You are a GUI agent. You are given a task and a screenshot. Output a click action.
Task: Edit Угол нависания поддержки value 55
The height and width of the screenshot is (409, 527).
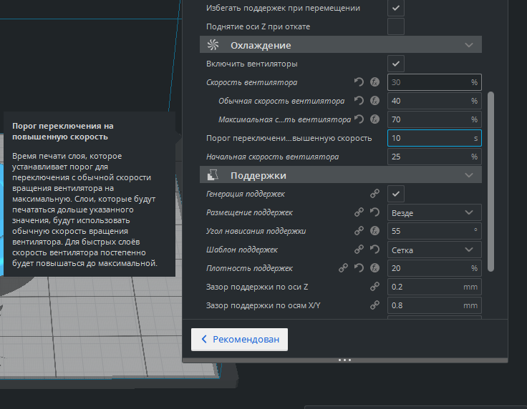coord(434,231)
